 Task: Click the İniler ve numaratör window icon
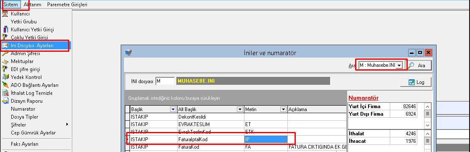(x=128, y=53)
